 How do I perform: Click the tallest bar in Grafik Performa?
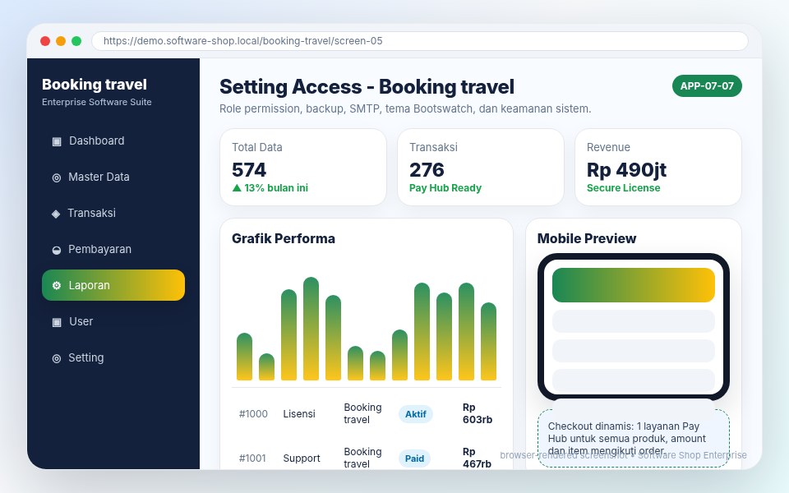point(311,329)
